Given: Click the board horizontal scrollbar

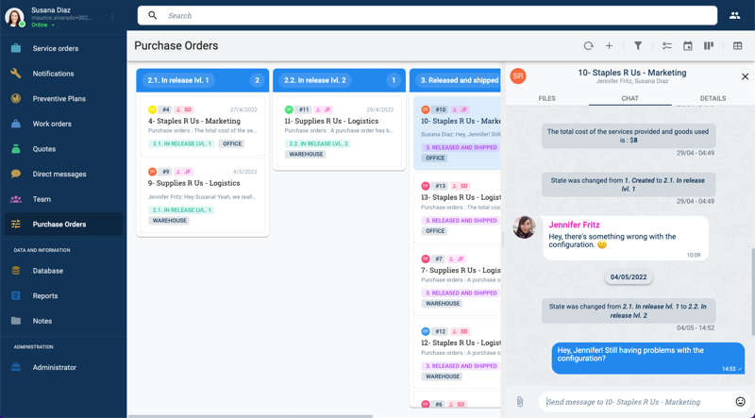Looking at the screenshot, I should [x=250, y=416].
